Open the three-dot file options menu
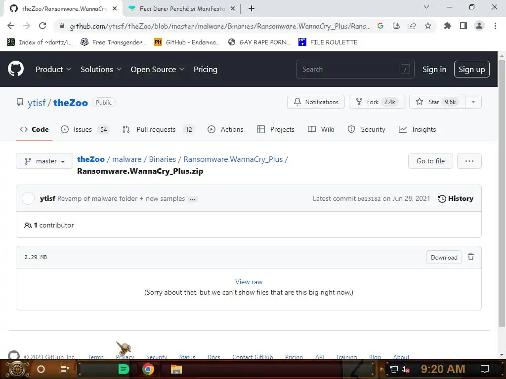This screenshot has width=506, height=379. pyautogui.click(x=469, y=161)
